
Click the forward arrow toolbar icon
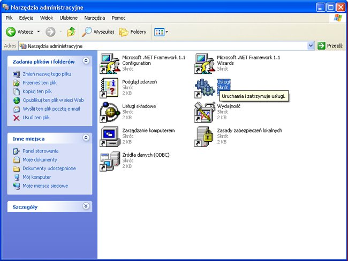click(x=50, y=32)
